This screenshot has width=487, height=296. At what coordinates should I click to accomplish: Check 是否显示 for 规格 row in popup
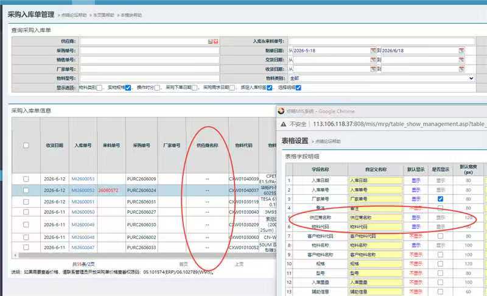coord(440,264)
